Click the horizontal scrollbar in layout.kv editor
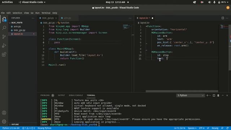This screenshot has width=231, height=130. pyautogui.click(x=182, y=91)
